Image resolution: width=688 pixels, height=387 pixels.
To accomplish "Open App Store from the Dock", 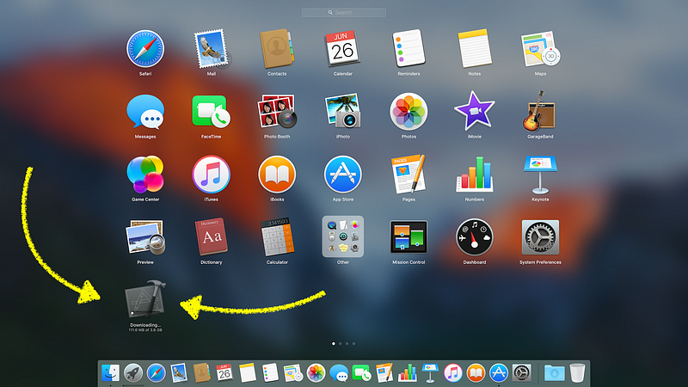I will [499, 373].
